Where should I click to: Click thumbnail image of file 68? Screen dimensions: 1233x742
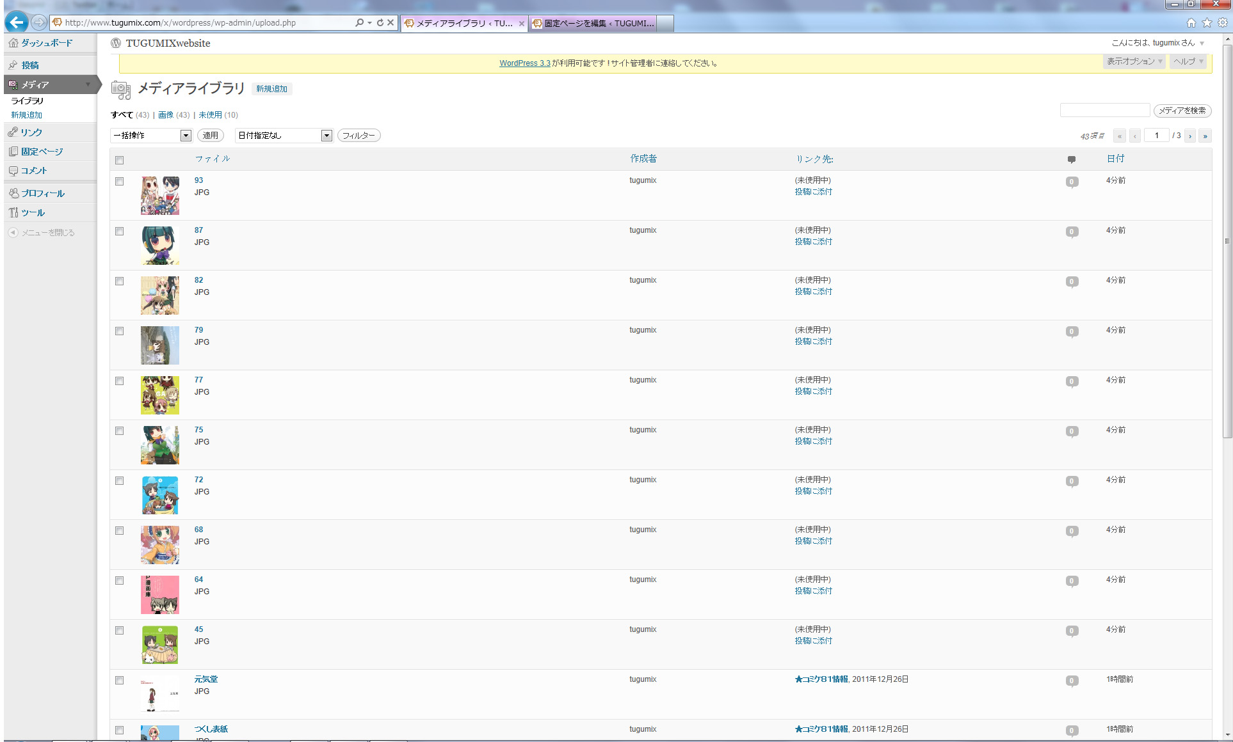tap(159, 544)
